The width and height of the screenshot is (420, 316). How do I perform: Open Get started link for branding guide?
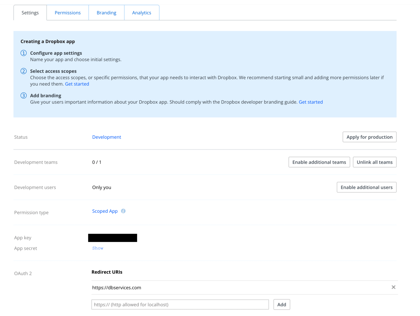point(311,102)
